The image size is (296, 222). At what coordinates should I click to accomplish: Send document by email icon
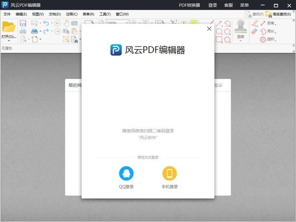pyautogui.click(x=34, y=23)
